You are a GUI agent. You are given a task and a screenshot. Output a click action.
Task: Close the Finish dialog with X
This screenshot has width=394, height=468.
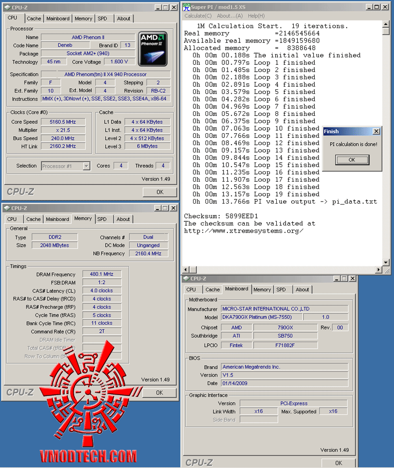(x=377, y=131)
